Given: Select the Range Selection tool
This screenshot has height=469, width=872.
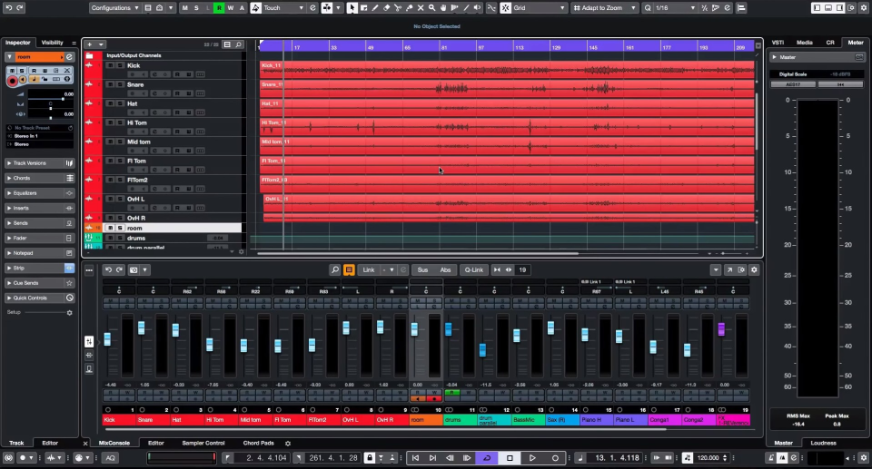Looking at the screenshot, I should coord(363,8).
